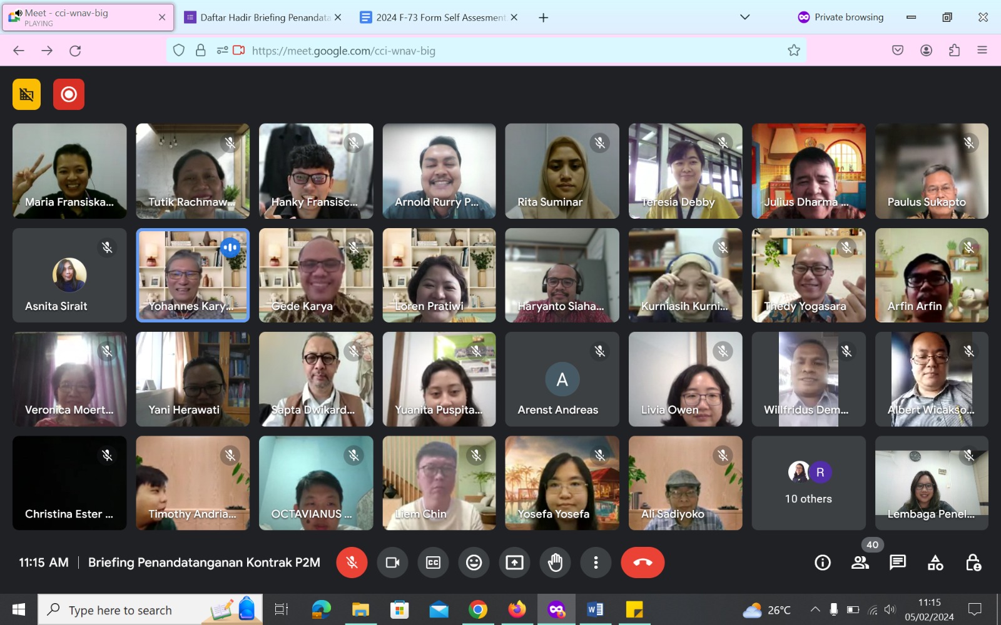Select Arenst Andreas participant tile

(x=562, y=379)
